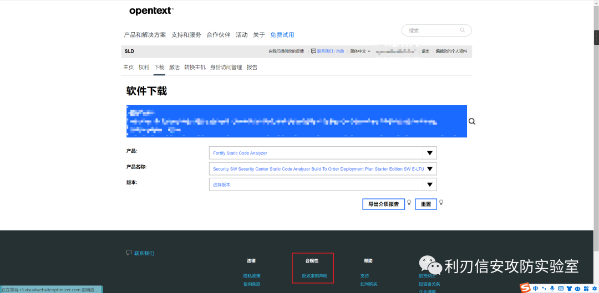Click the magnifier icon in the top search box

coord(463,30)
